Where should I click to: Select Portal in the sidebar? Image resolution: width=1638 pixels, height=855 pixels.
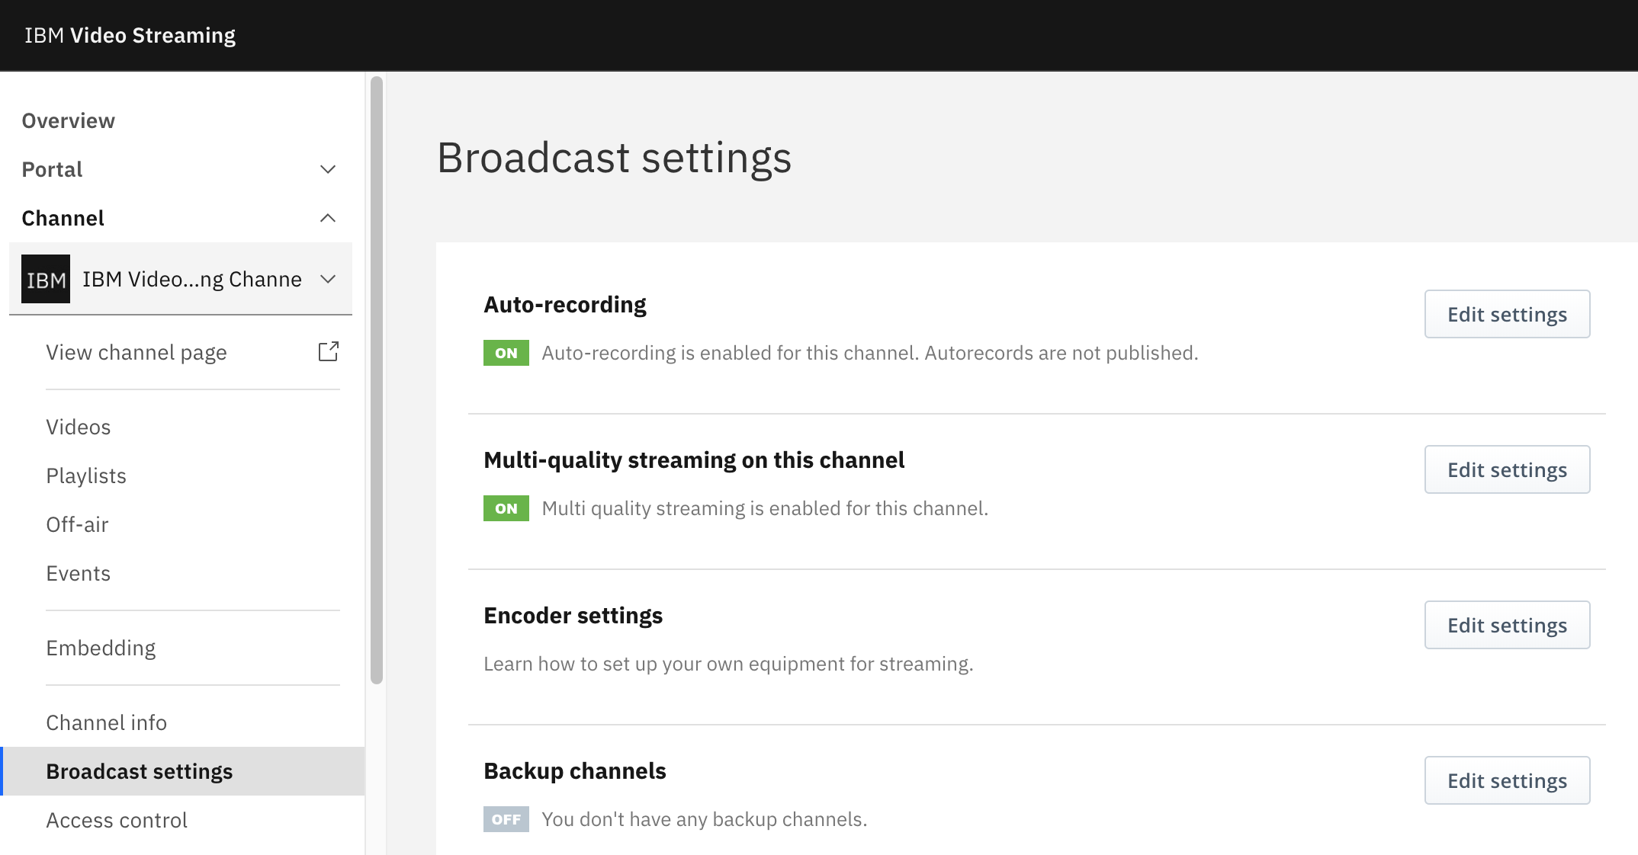52,169
